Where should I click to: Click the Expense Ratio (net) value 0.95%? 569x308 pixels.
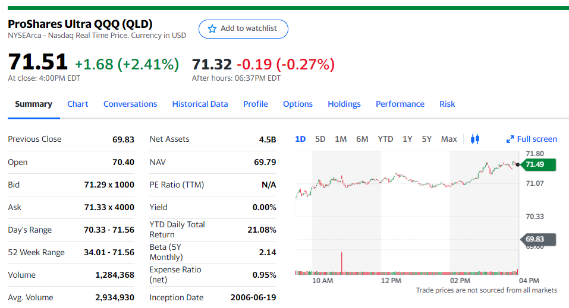pos(264,275)
